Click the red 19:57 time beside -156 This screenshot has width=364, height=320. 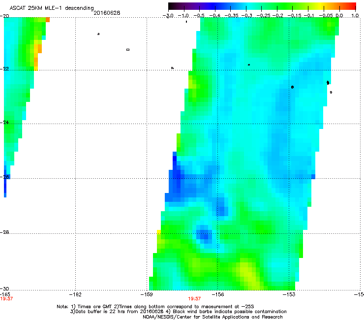coord(194,299)
